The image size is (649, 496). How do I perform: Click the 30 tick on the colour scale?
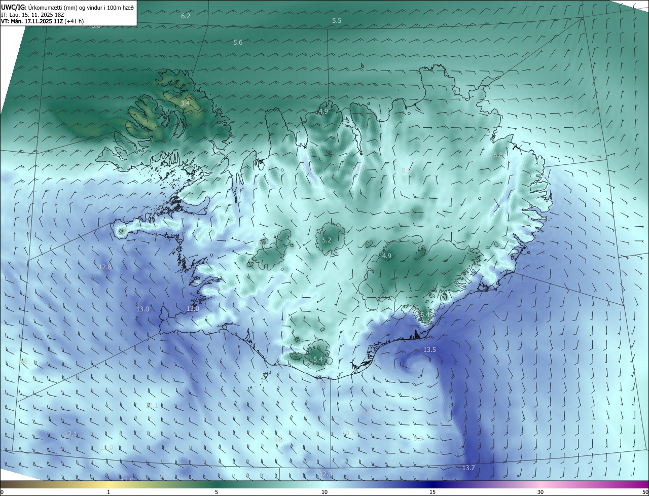tap(540, 492)
